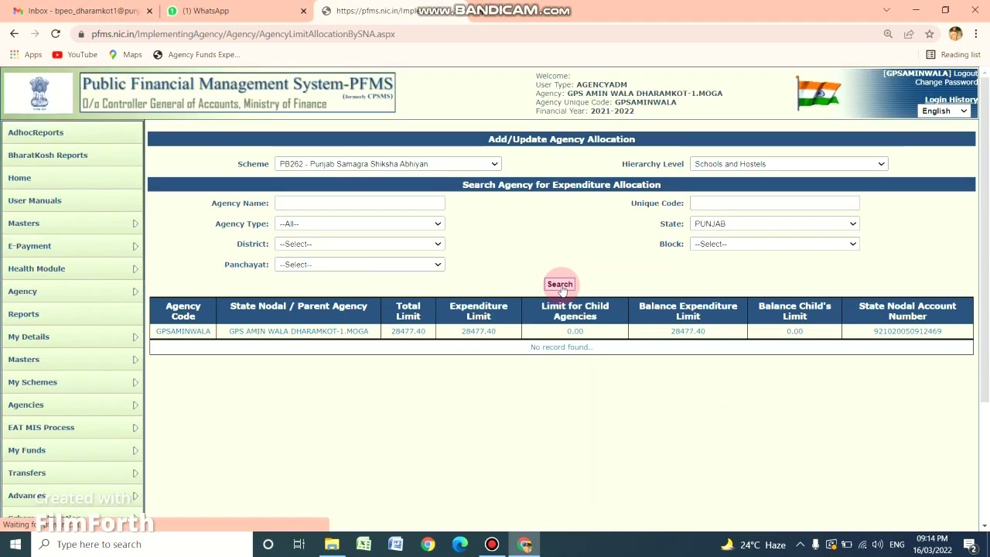The width and height of the screenshot is (990, 557).
Task: Open the State Nodal Account Number link
Action: (x=907, y=331)
